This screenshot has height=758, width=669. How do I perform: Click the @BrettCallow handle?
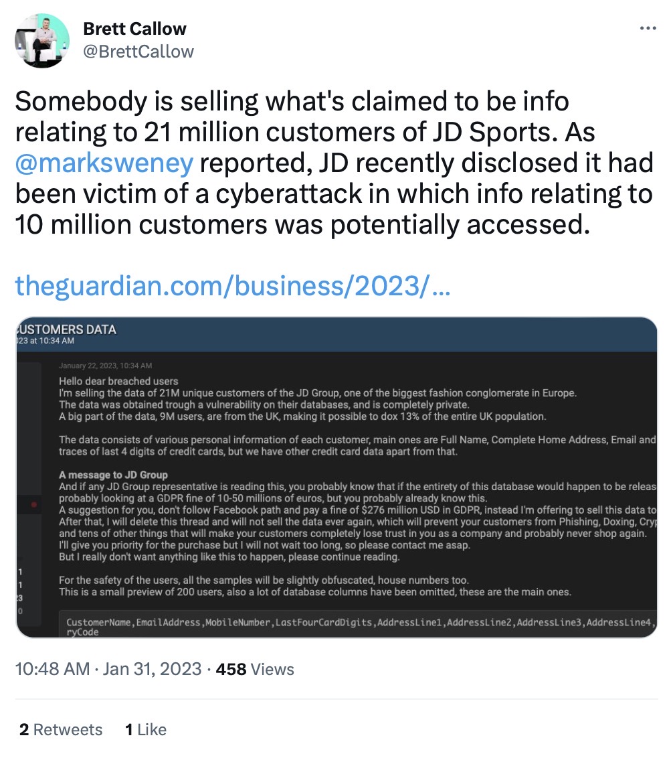click(x=138, y=52)
